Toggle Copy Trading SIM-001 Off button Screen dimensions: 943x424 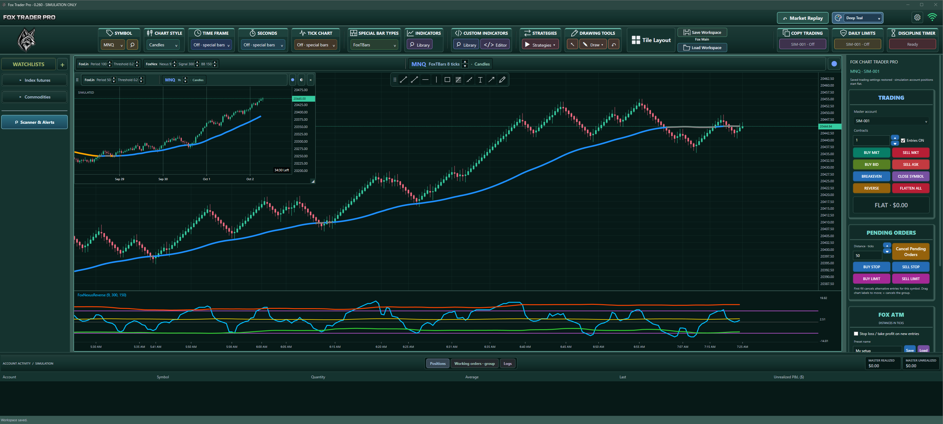tap(802, 44)
